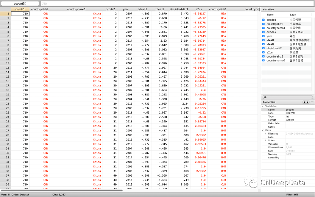Viewport: 315px width, 197px height.
Task: Select the countryabb2 column header
Action: coord(218,9)
